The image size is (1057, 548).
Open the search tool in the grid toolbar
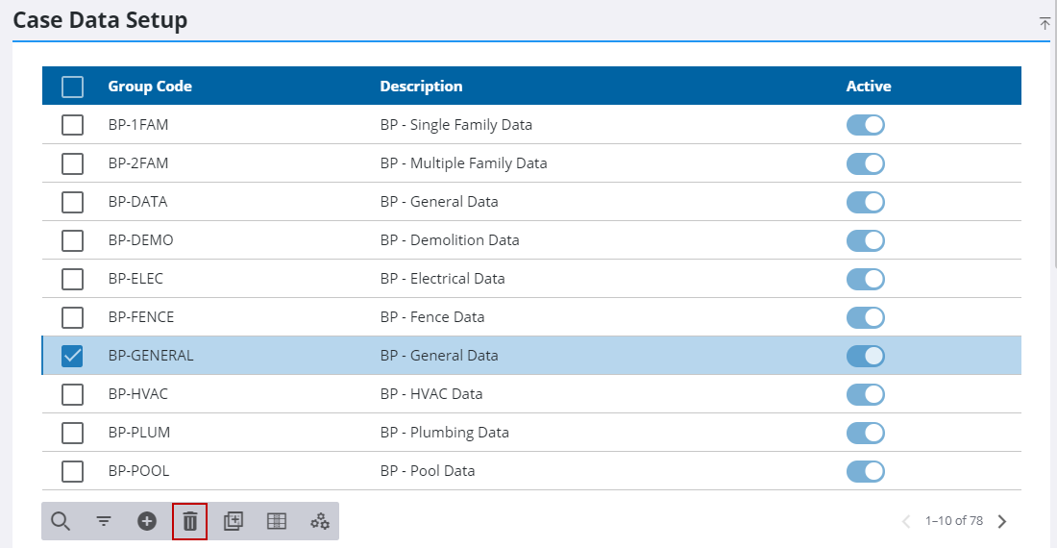click(61, 521)
